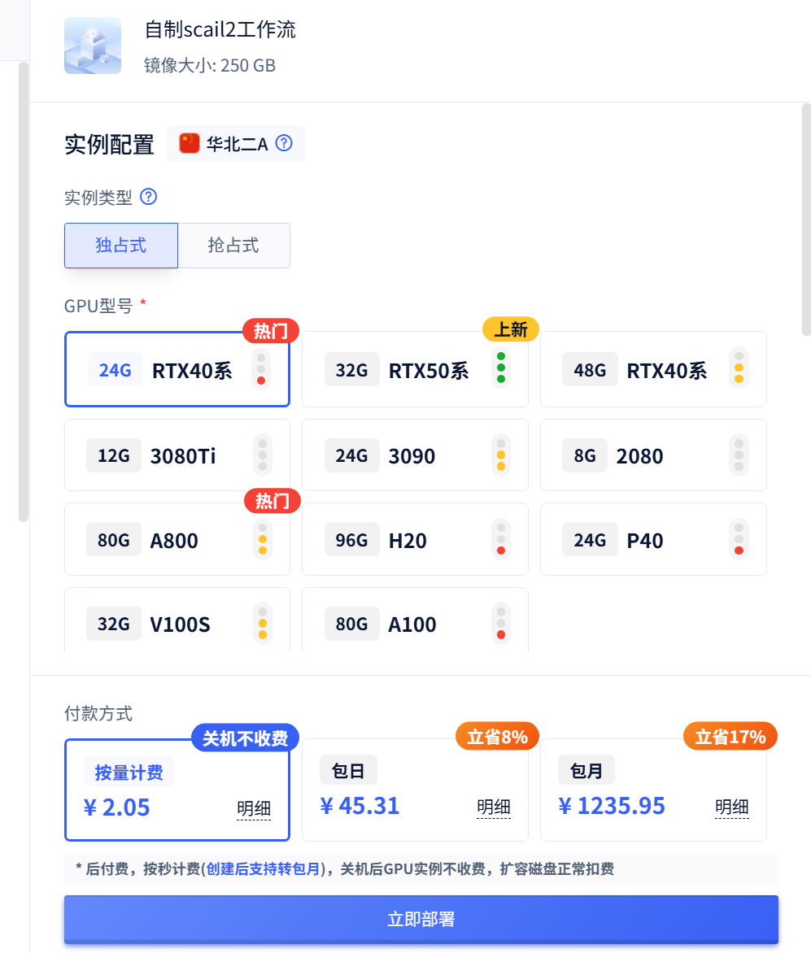Open 明细 for 包月 price
The height and width of the screenshot is (953, 811).
click(x=732, y=807)
